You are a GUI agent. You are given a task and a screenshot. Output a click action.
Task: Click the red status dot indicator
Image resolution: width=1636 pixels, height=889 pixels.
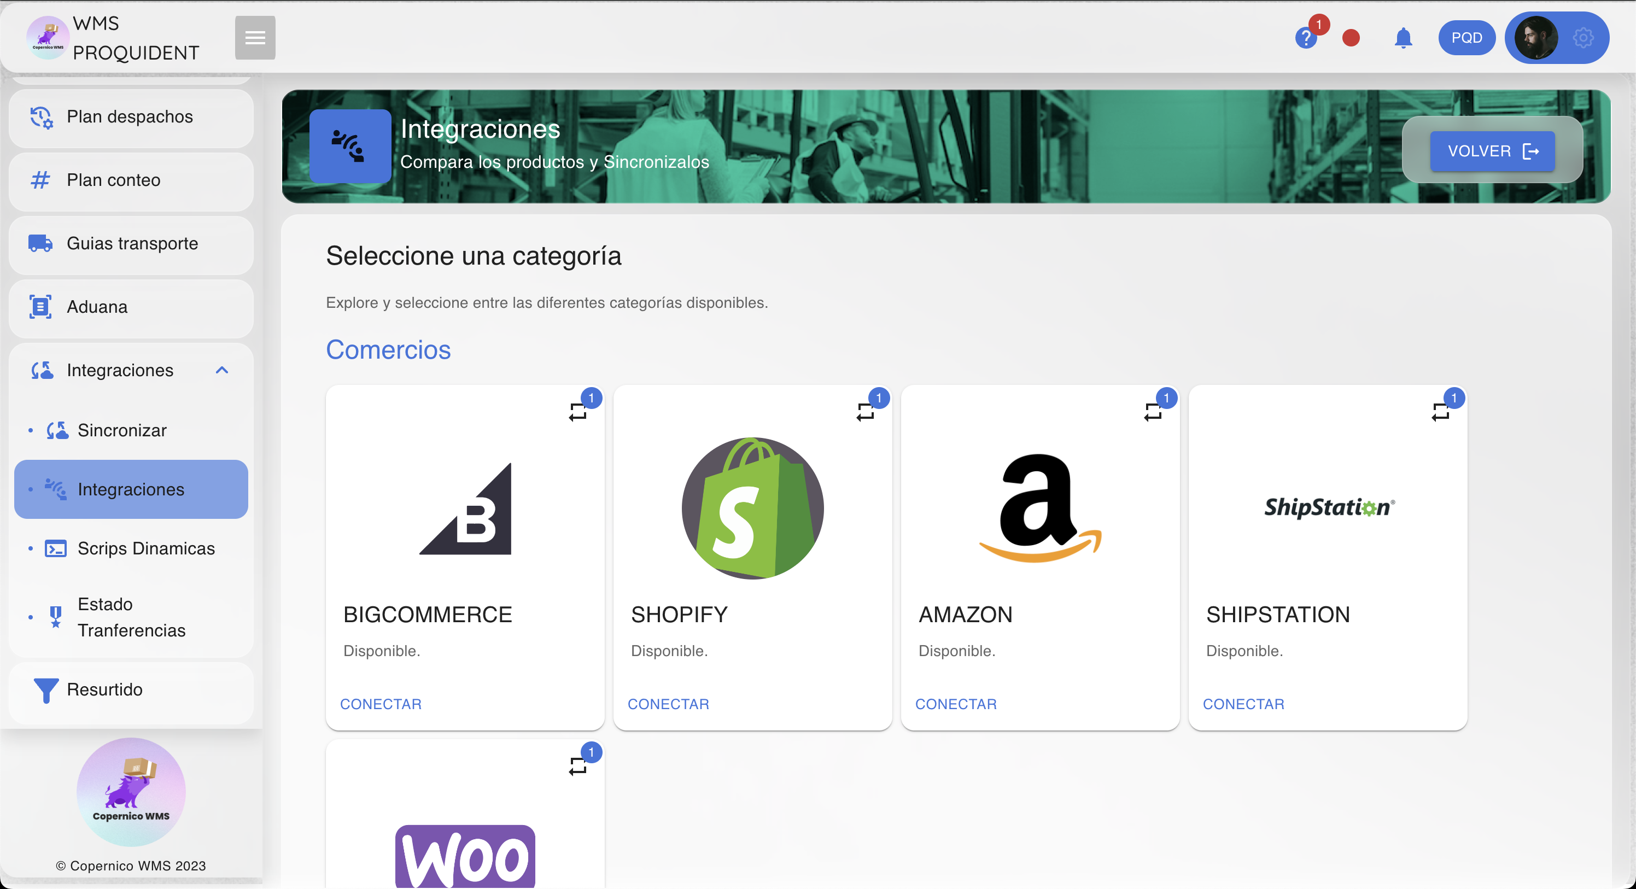tap(1351, 38)
